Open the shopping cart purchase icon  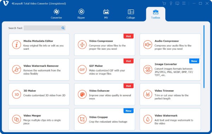click(x=164, y=4)
